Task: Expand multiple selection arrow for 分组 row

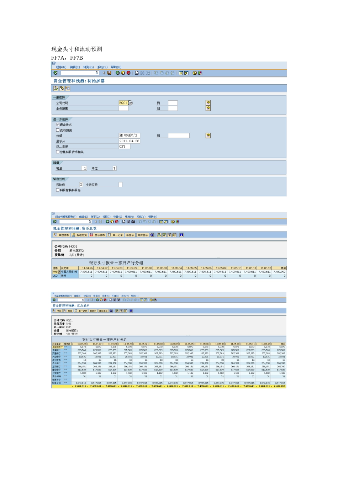Action: 208,136
